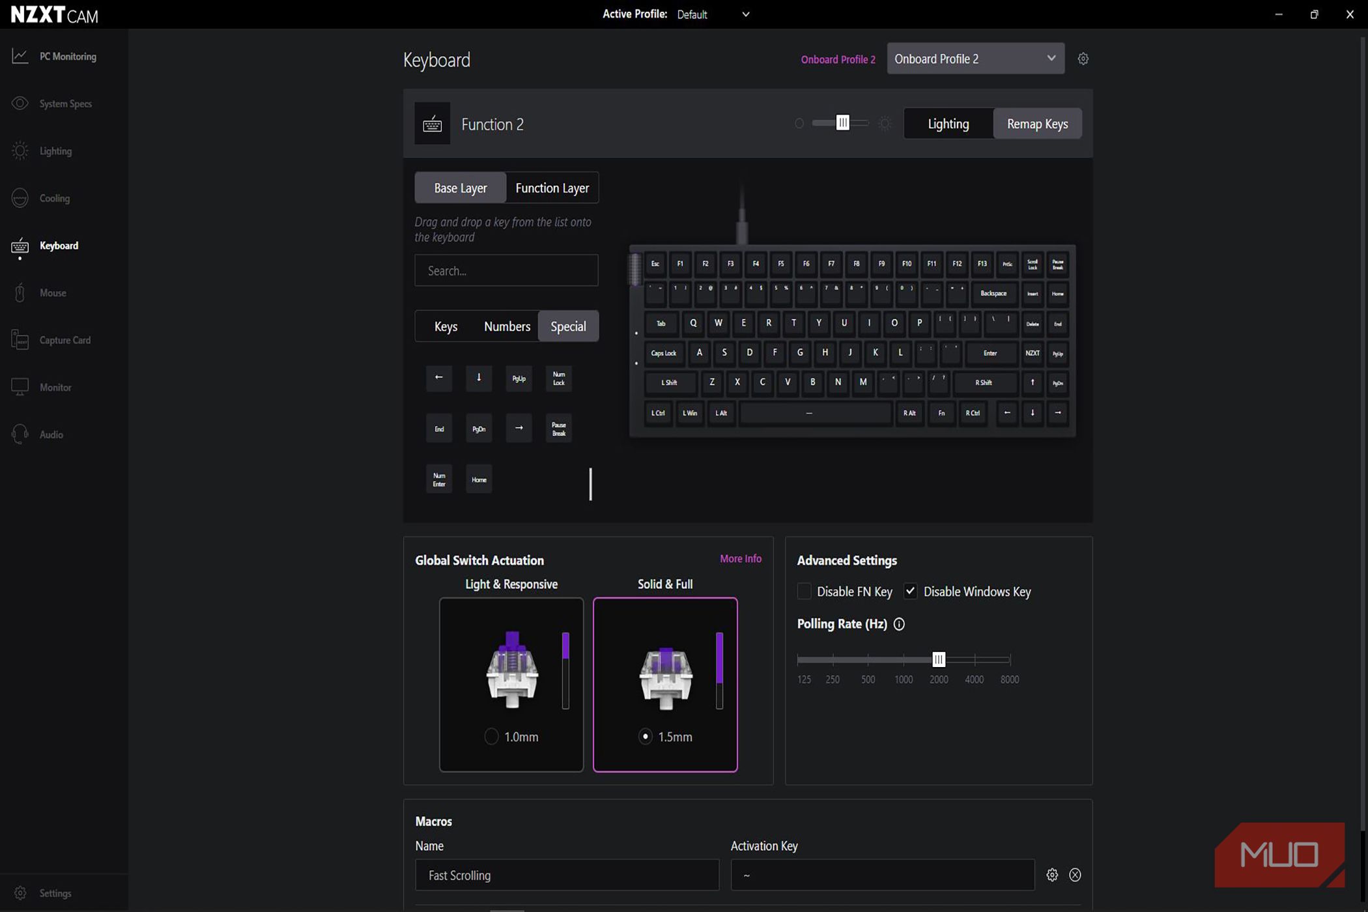Uncheck the Disable Windows Key checkbox

pos(910,591)
